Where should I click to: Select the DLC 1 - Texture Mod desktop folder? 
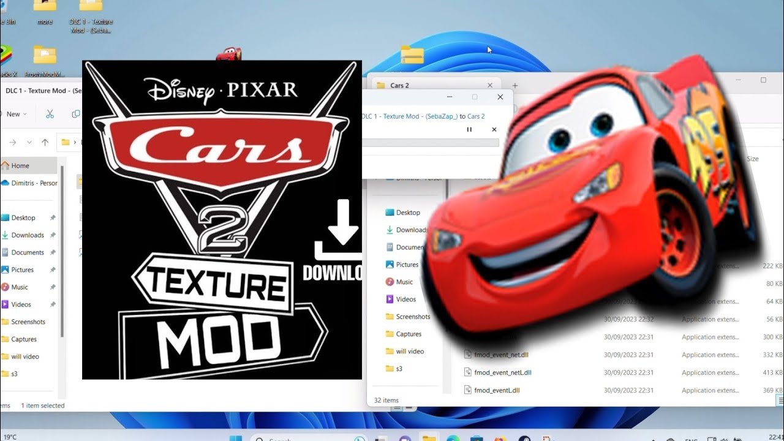click(x=91, y=16)
